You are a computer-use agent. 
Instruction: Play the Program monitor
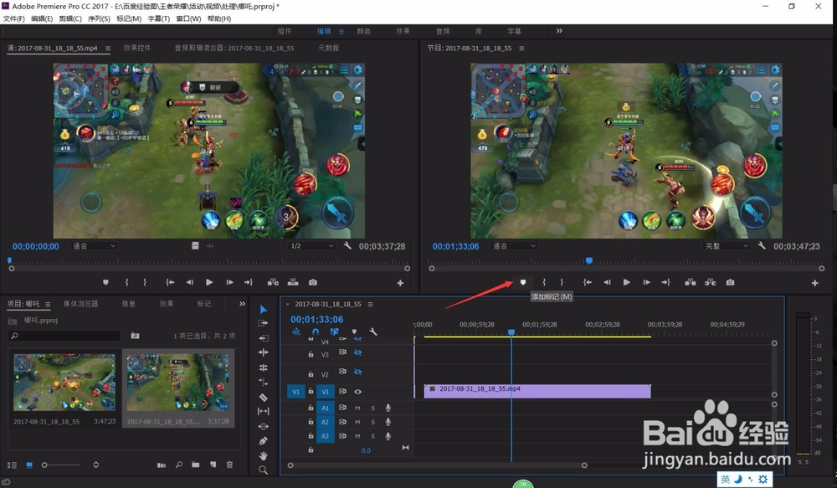(627, 282)
